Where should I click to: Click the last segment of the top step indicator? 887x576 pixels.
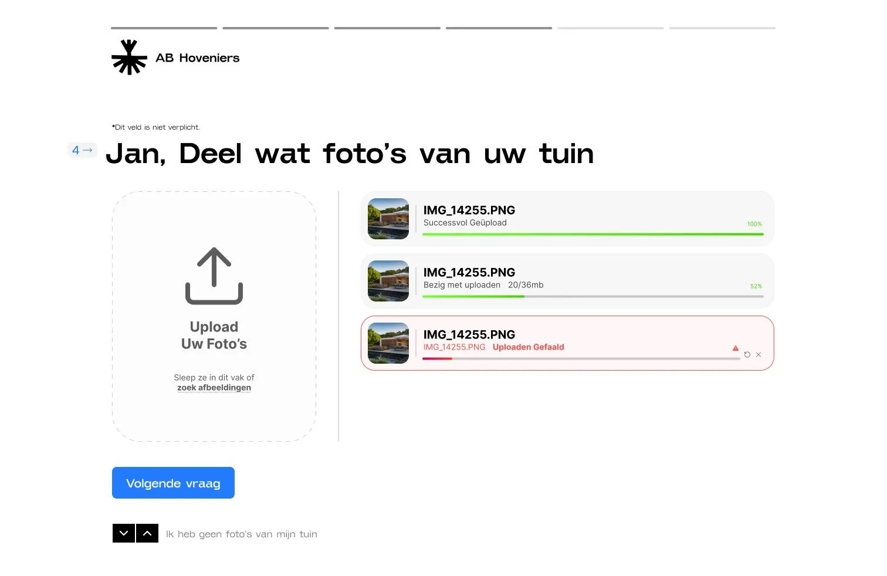tap(722, 28)
